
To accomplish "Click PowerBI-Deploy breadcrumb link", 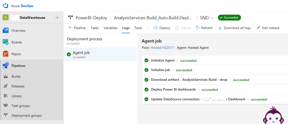I will pyautogui.click(x=91, y=18).
